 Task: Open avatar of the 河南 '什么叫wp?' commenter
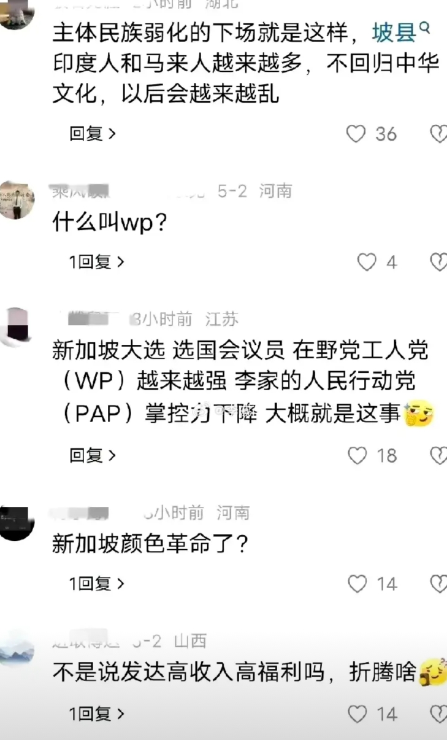point(16,200)
